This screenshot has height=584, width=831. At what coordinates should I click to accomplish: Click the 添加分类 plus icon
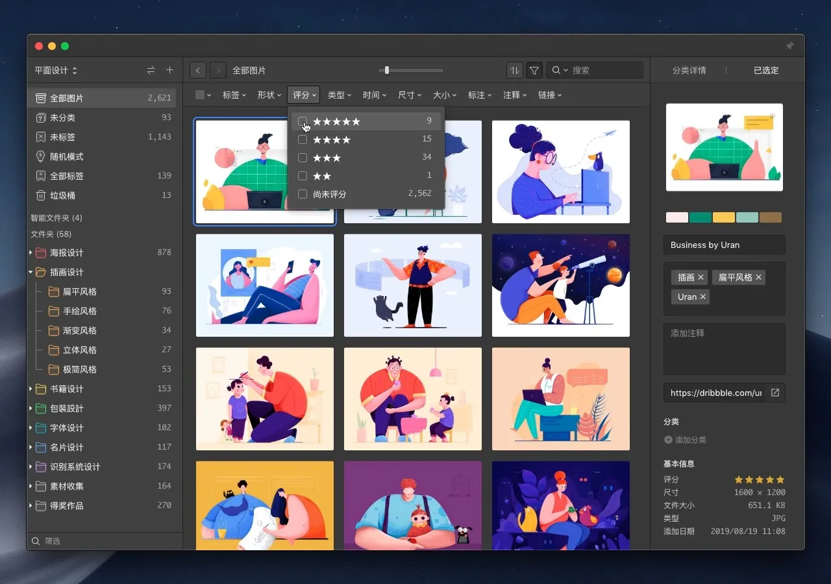tap(669, 440)
